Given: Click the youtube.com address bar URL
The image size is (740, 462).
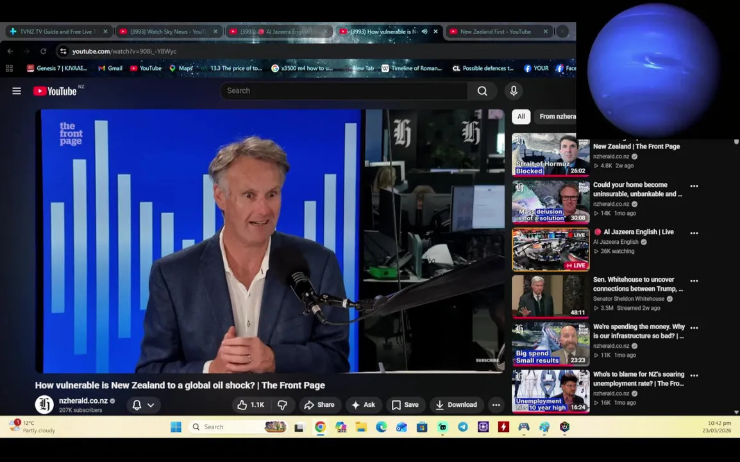Looking at the screenshot, I should pos(124,51).
